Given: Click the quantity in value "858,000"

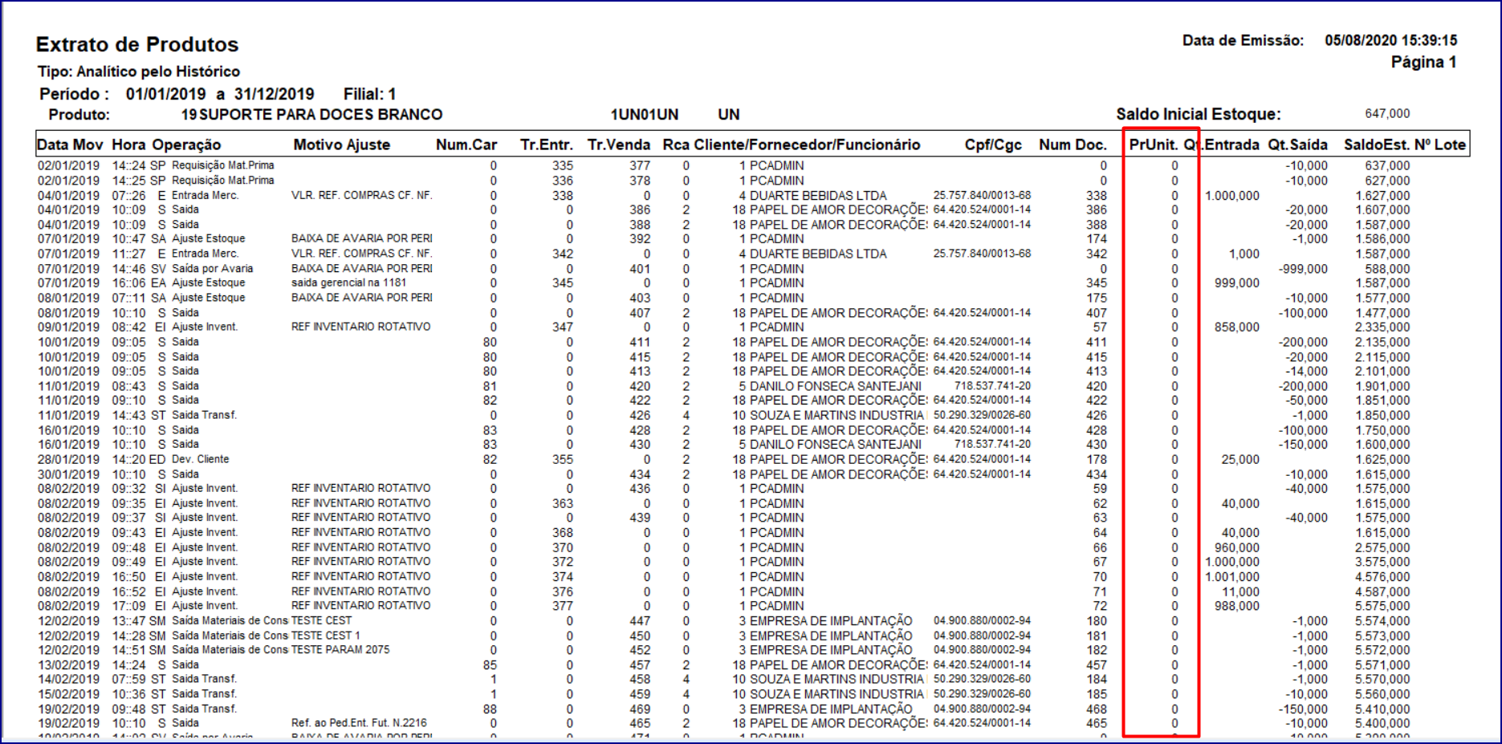Looking at the screenshot, I should tap(1237, 327).
